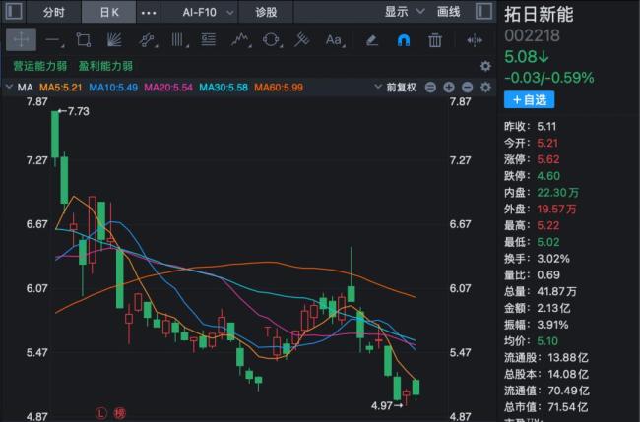Screen dimensions: 640x422
Task: Open the 前复权 adjustment dropdown
Action: pos(395,87)
